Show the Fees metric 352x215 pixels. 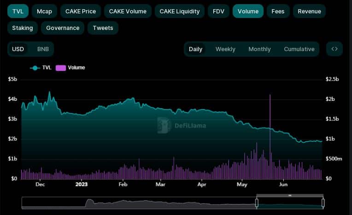(x=278, y=11)
